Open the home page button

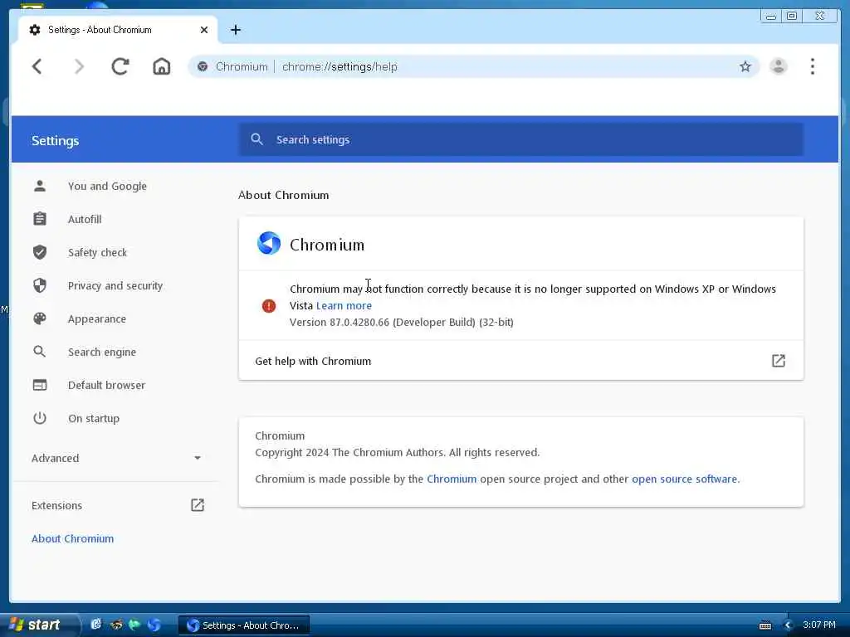click(x=162, y=66)
